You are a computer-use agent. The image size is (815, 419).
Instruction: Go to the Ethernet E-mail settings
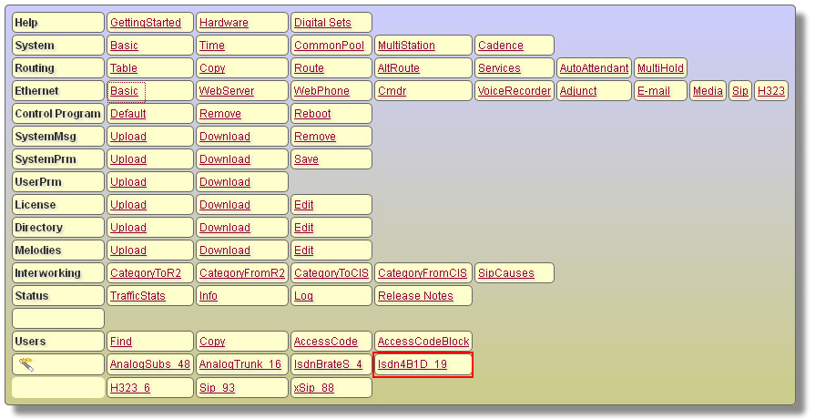pyautogui.click(x=654, y=91)
